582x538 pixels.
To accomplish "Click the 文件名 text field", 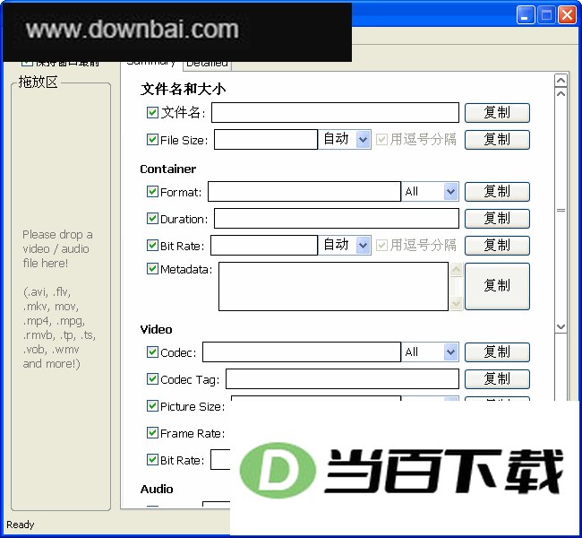I will (x=335, y=113).
